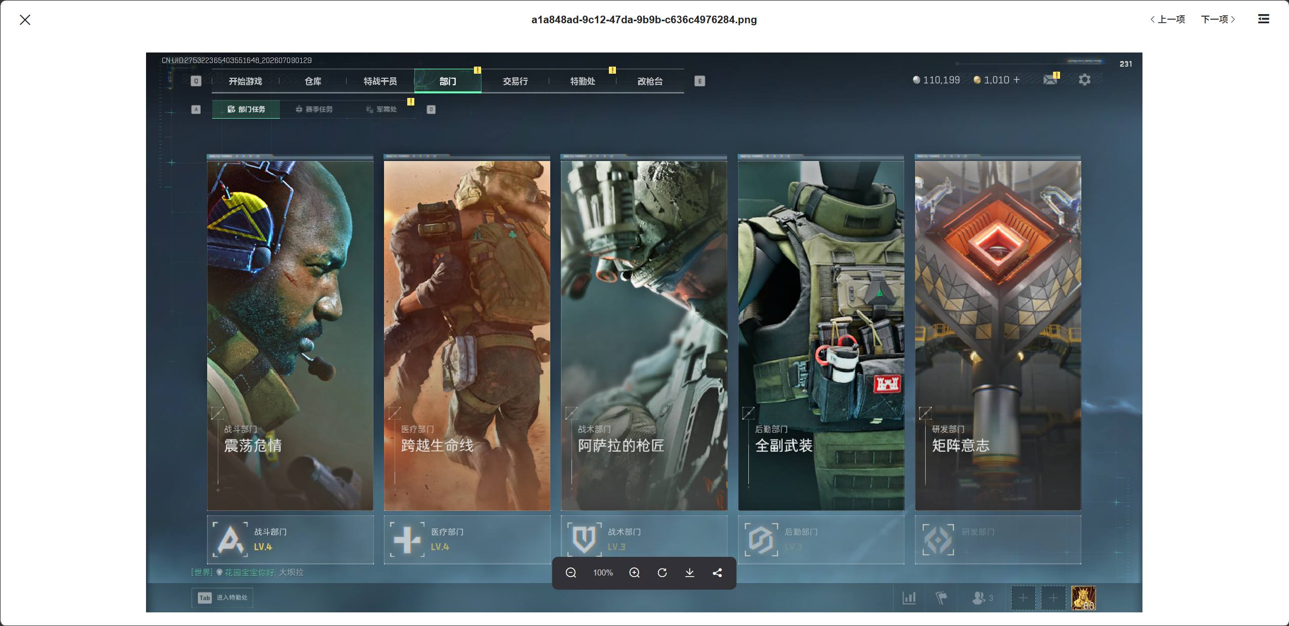Open the 改枪台 tab
The height and width of the screenshot is (626, 1289).
point(650,81)
